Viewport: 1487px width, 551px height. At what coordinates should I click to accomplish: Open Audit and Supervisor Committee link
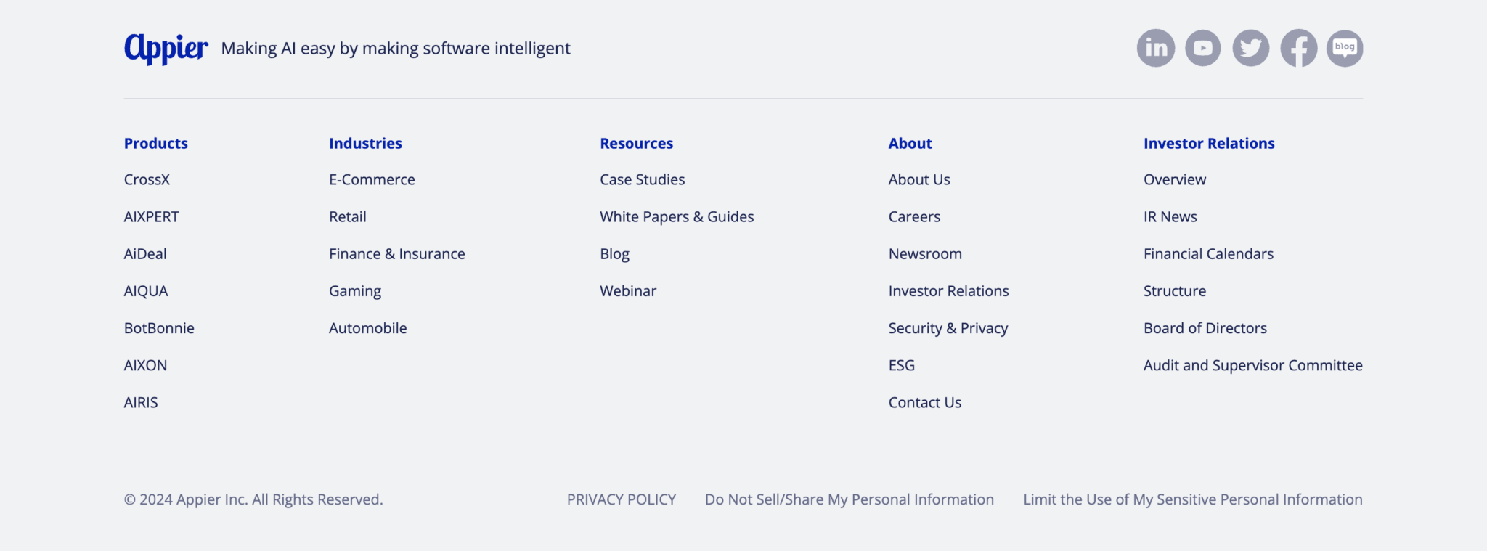(x=1253, y=365)
